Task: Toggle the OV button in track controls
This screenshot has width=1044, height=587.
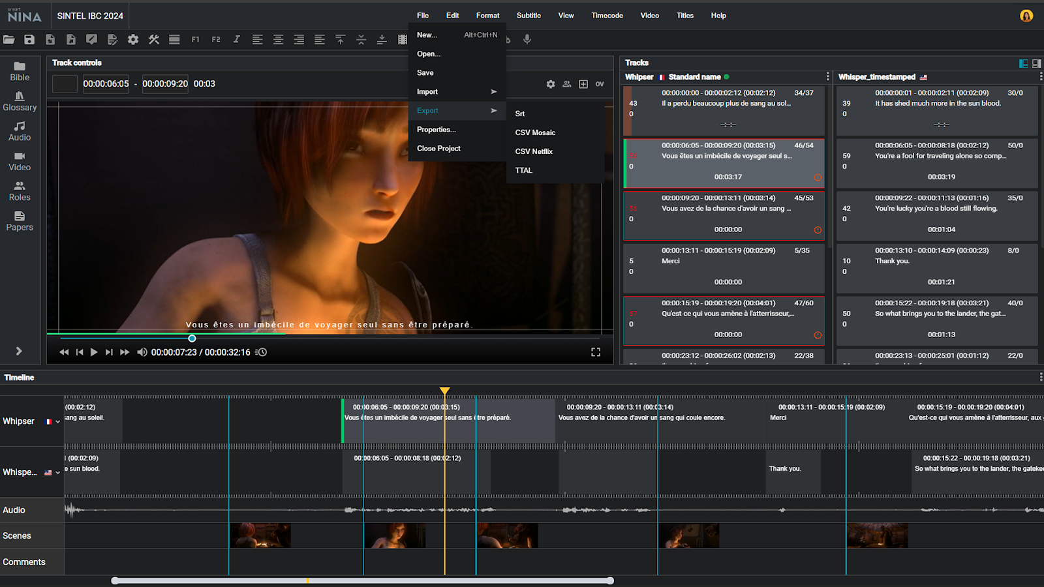Action: pos(600,84)
